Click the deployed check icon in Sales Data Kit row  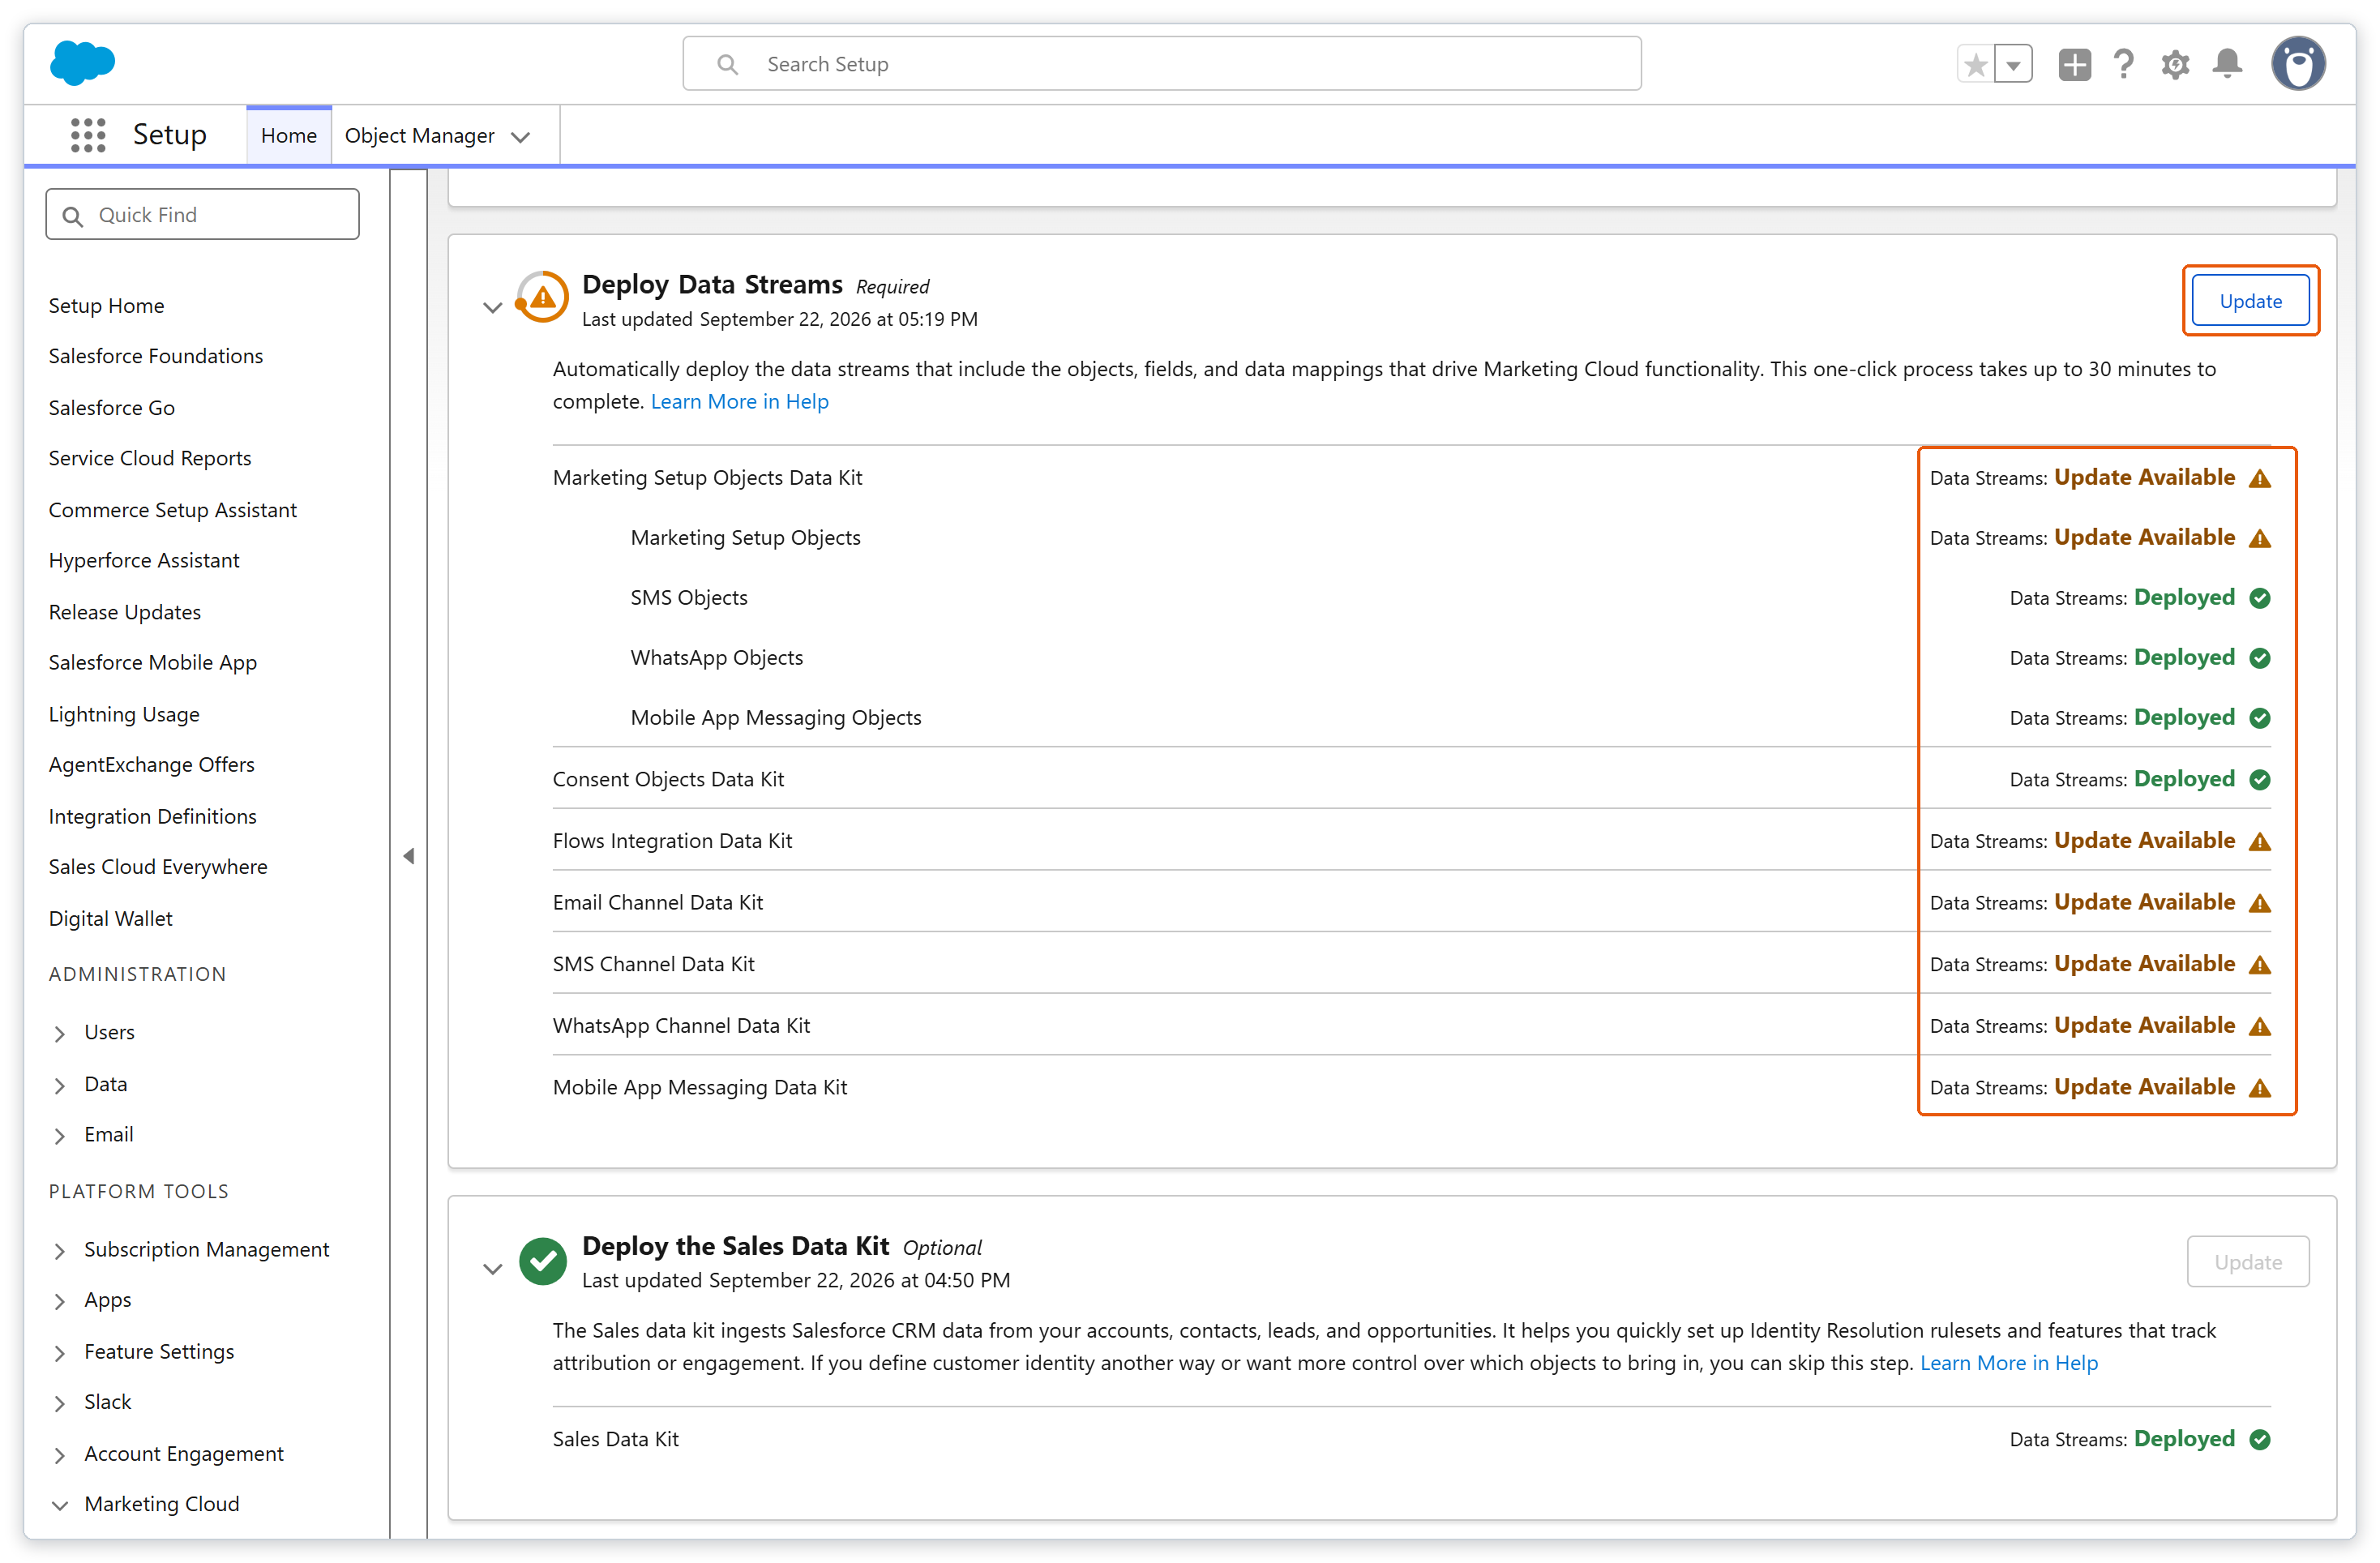[x=2259, y=1439]
